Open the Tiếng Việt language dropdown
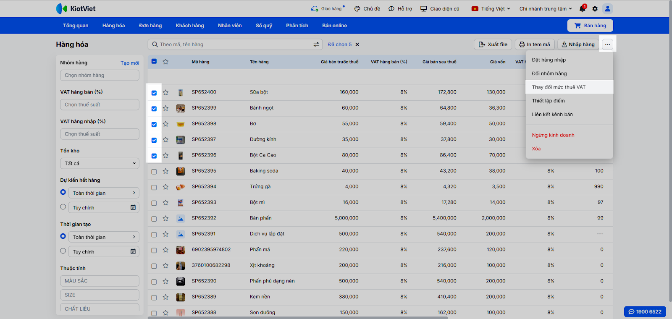This screenshot has width=672, height=319. pyautogui.click(x=491, y=9)
